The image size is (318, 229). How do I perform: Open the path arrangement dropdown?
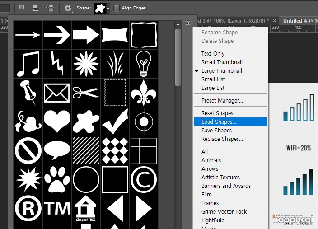(50, 8)
